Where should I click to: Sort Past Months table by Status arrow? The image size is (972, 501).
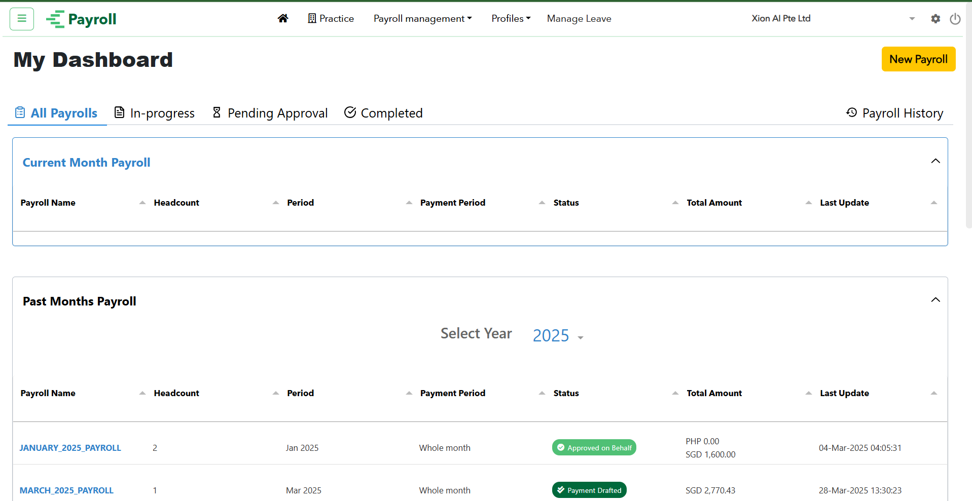(675, 393)
